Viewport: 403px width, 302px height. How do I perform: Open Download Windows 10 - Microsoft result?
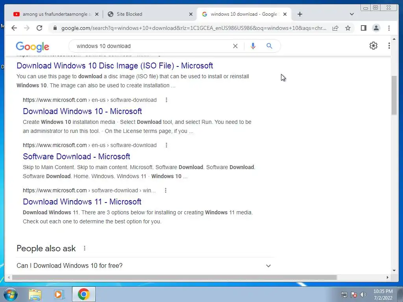point(82,111)
